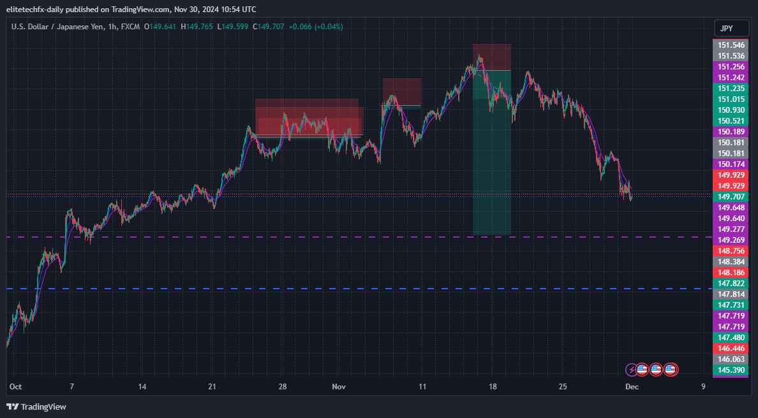Click the current price label 149.707 on the axis
The width and height of the screenshot is (758, 418).
coord(731,197)
